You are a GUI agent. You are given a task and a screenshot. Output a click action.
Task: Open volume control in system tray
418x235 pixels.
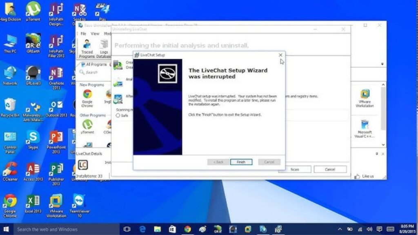point(369,229)
